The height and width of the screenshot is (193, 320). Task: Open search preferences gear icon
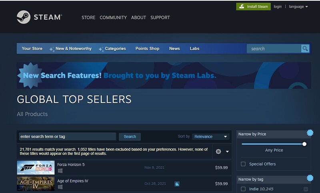pyautogui.click(x=218, y=152)
